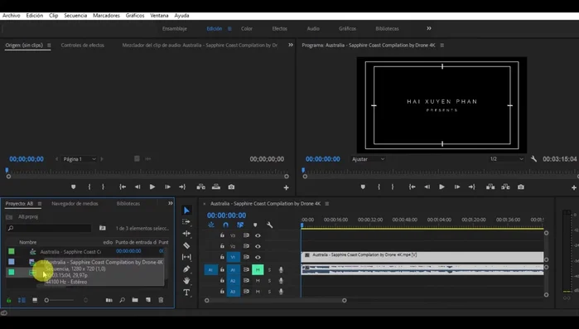This screenshot has height=329, width=579.
Task: Click Overwrite button in Source monitor
Action: 216,186
